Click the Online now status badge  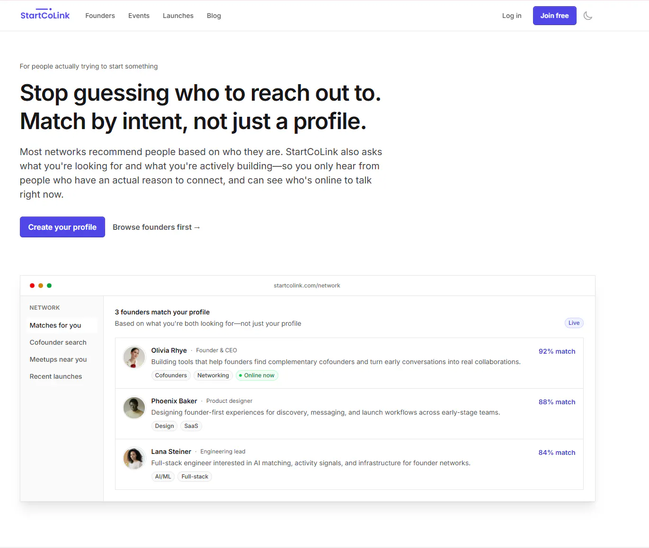(x=257, y=375)
